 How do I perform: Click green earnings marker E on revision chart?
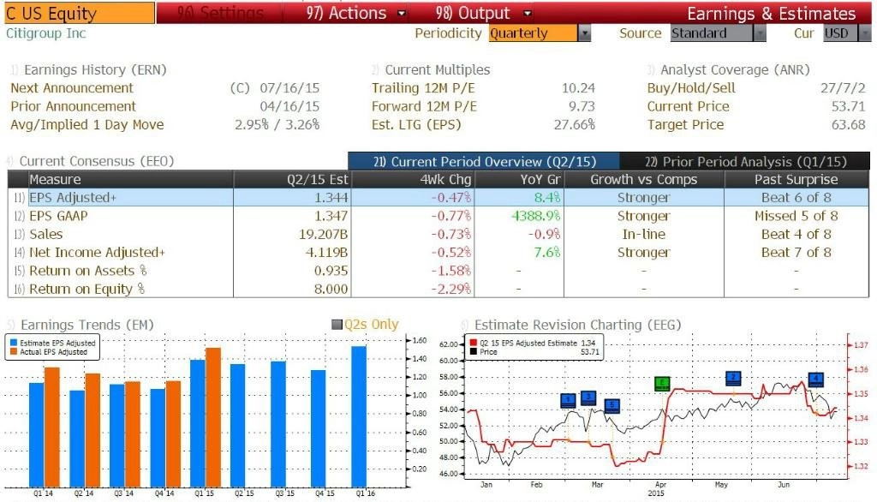pyautogui.click(x=662, y=384)
